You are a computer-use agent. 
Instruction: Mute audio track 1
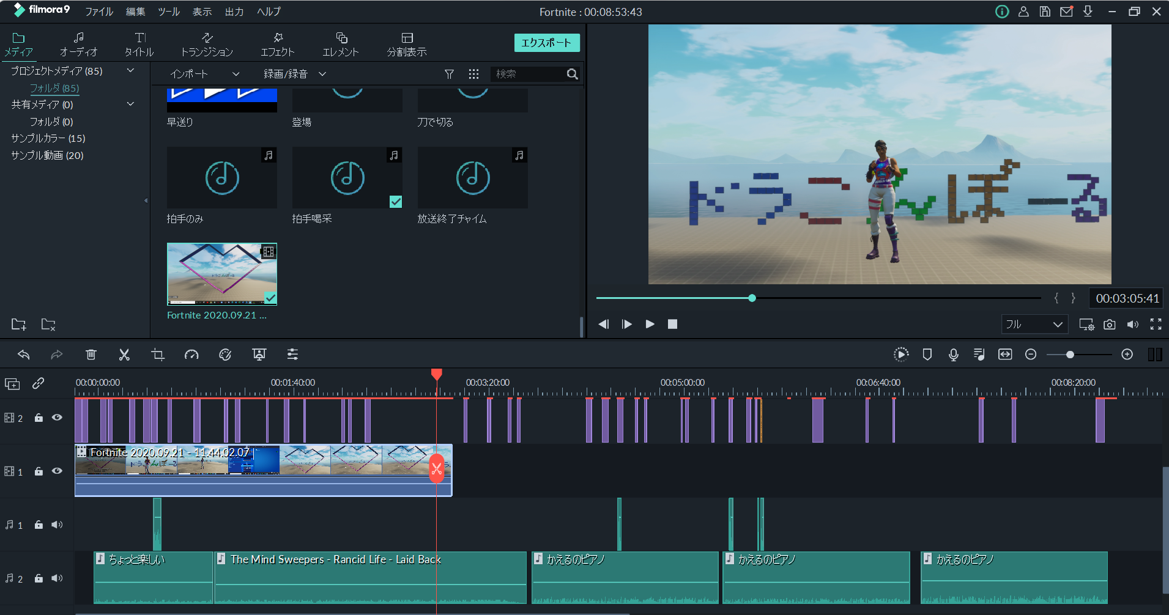(57, 525)
